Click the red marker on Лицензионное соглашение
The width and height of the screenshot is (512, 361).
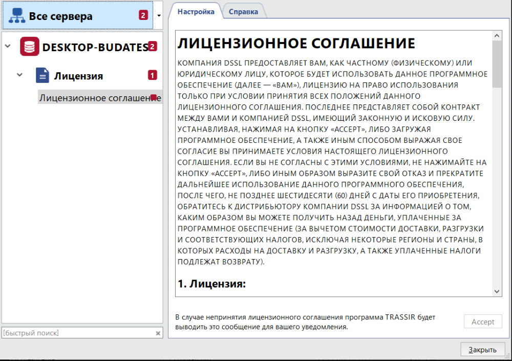point(154,97)
